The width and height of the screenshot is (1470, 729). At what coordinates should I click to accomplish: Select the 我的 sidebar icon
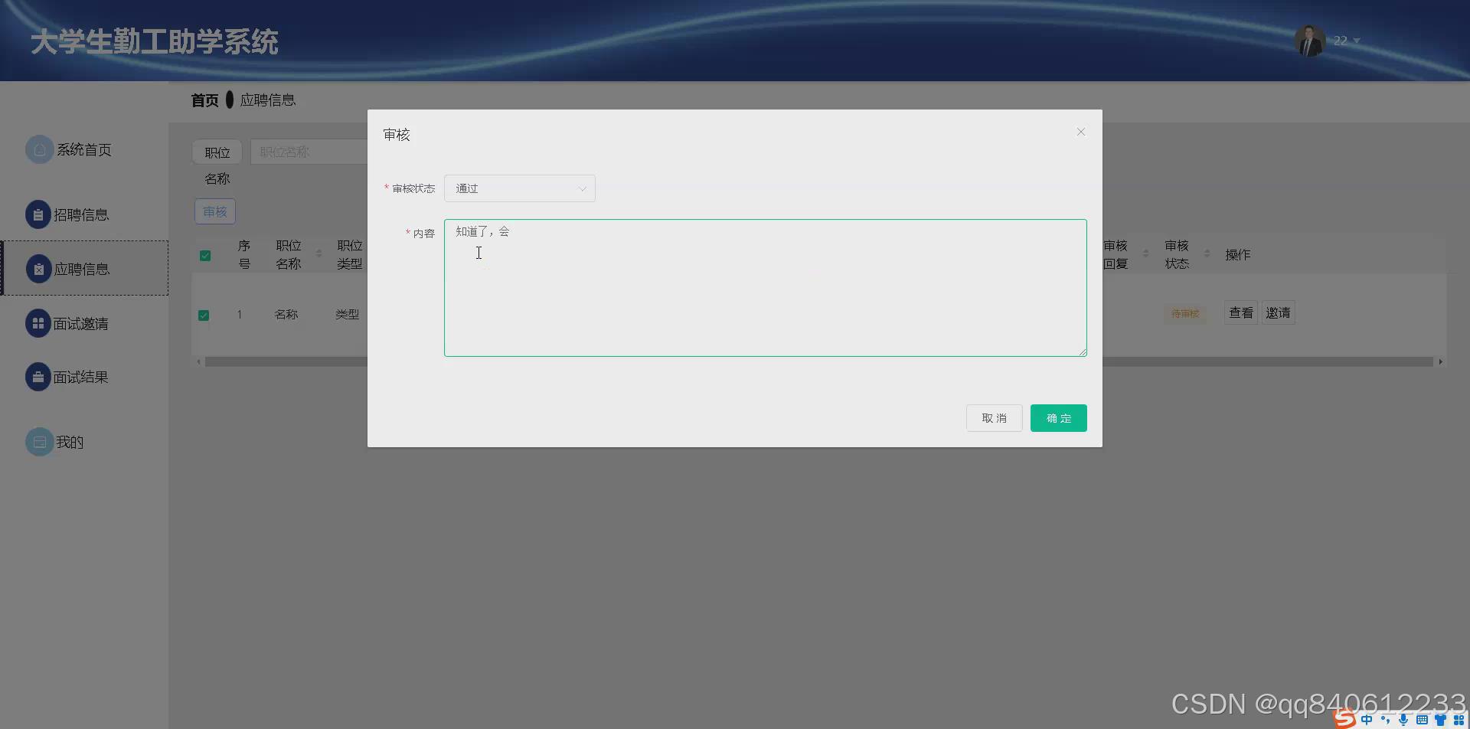tap(40, 442)
